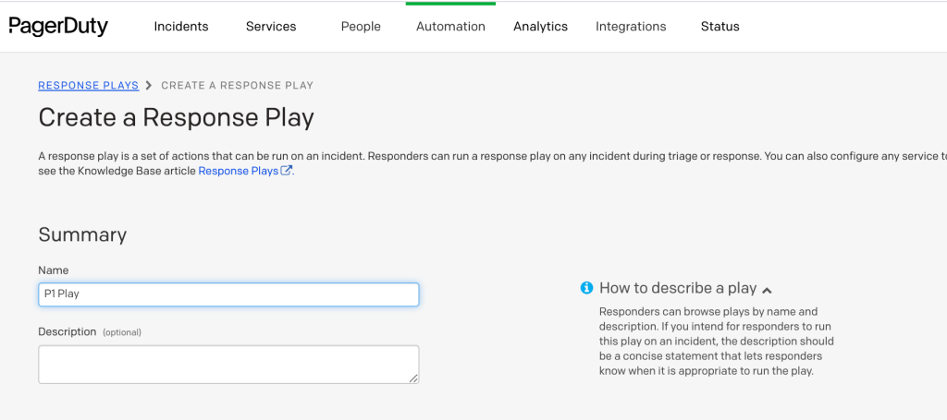Click the How to describe a play heading
This screenshot has width=947, height=420.
click(677, 288)
